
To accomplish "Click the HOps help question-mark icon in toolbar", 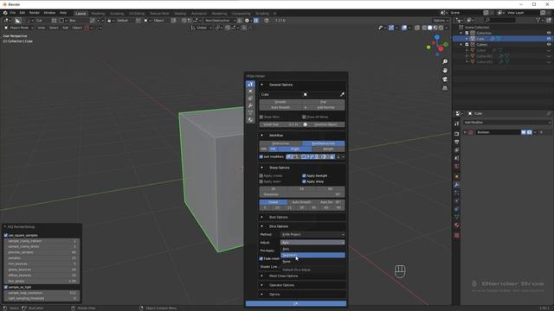I will click(x=267, y=21).
